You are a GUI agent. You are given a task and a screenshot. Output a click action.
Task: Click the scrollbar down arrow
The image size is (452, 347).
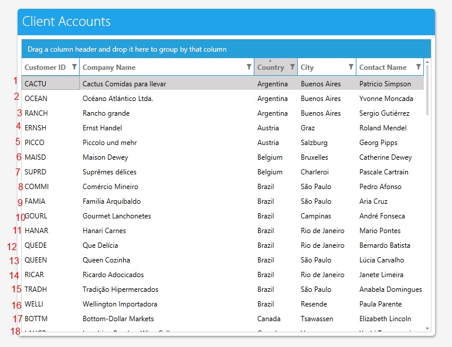427,328
